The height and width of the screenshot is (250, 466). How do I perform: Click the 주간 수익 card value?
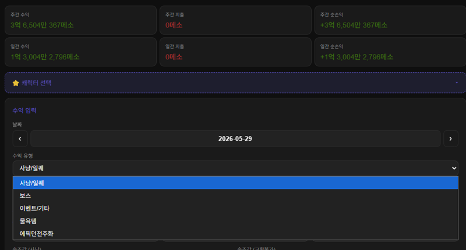(x=42, y=25)
